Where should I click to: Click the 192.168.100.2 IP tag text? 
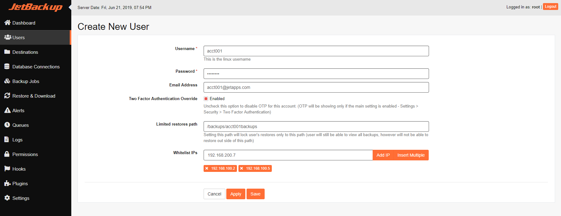pyautogui.click(x=223, y=168)
